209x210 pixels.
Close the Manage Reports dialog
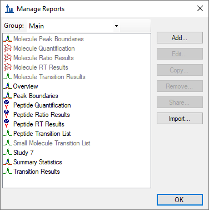[x=200, y=8]
